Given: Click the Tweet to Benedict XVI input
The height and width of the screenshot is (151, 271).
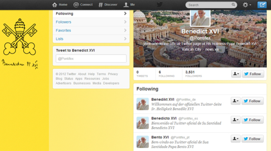Looking at the screenshot, I should click(x=91, y=59).
